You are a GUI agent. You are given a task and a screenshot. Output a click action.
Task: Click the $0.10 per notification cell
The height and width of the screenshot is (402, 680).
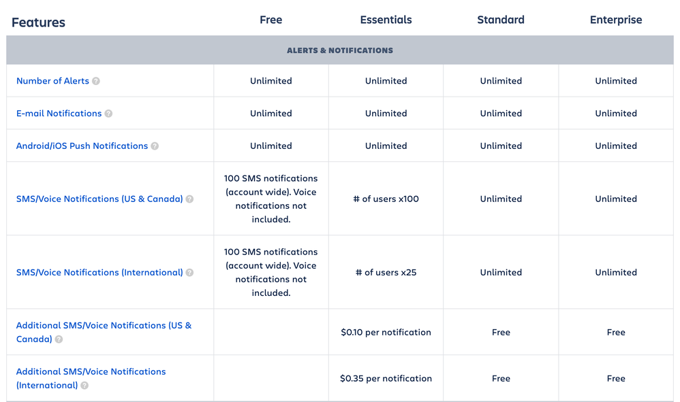386,333
